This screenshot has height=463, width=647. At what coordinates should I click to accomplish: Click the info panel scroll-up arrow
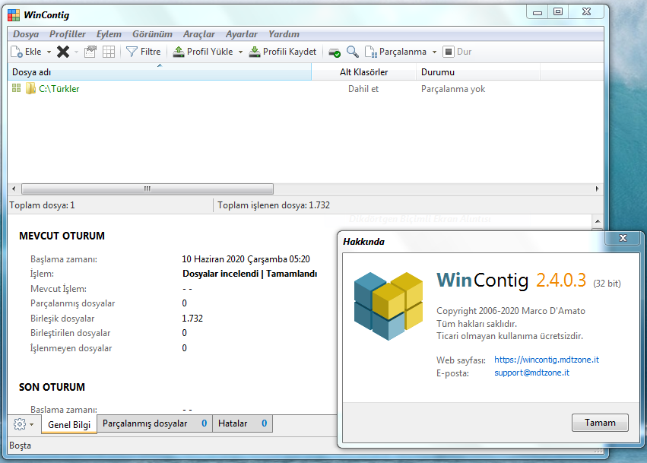598,221
